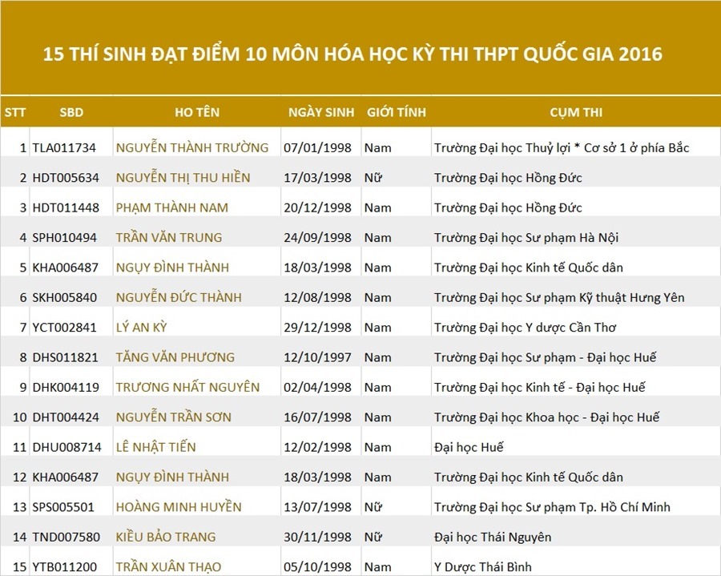Click candidate ID DHK004119

pyautogui.click(x=66, y=387)
